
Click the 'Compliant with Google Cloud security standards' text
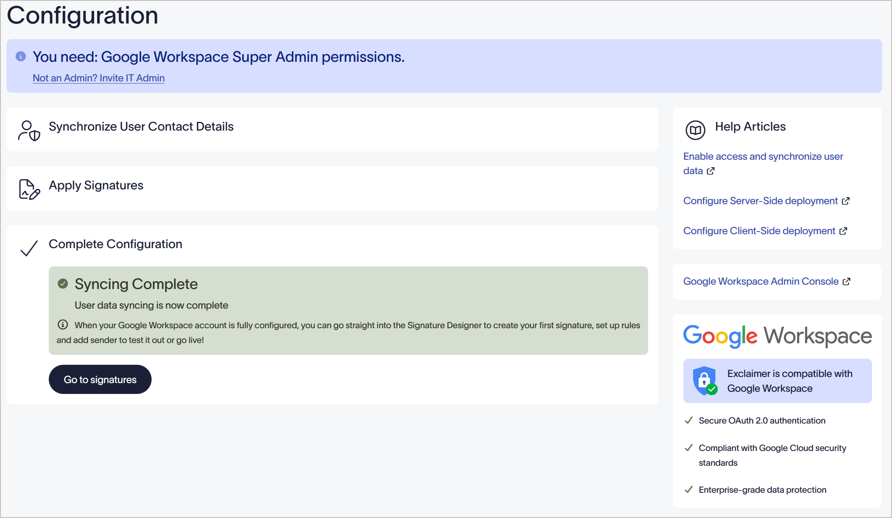point(772,455)
